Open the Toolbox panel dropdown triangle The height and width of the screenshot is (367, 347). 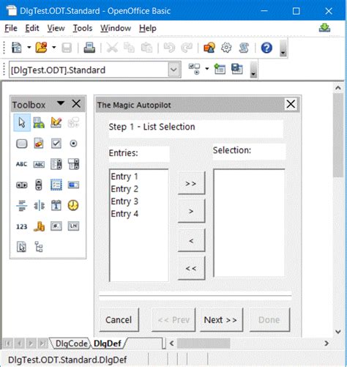[61, 103]
